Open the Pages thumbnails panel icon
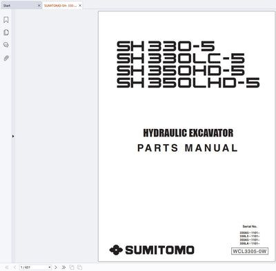Image resolution: width=276 pixels, height=271 pixels. [x=6, y=32]
